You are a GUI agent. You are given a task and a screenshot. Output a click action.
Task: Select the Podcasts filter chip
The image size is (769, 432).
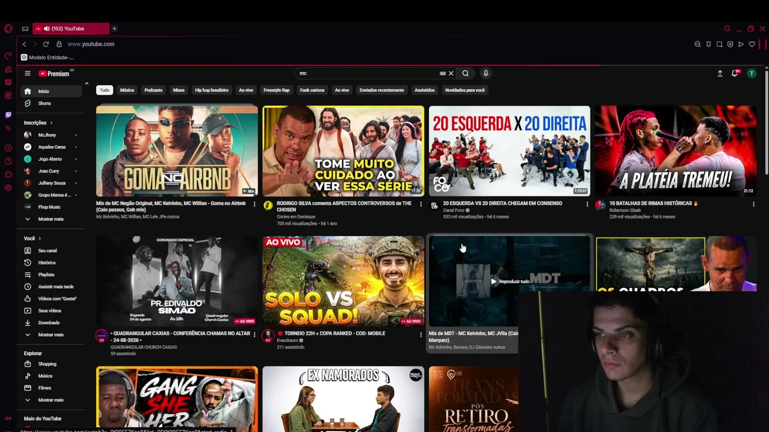click(x=153, y=90)
